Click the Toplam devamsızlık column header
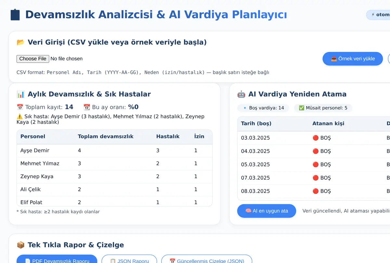The image size is (390, 263). (106, 137)
